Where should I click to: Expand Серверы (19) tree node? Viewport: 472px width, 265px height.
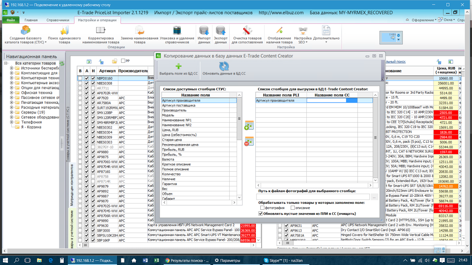coord(11,112)
